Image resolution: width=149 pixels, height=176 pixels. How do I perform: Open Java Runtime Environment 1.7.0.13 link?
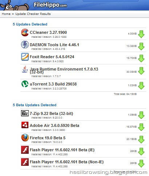64,71
